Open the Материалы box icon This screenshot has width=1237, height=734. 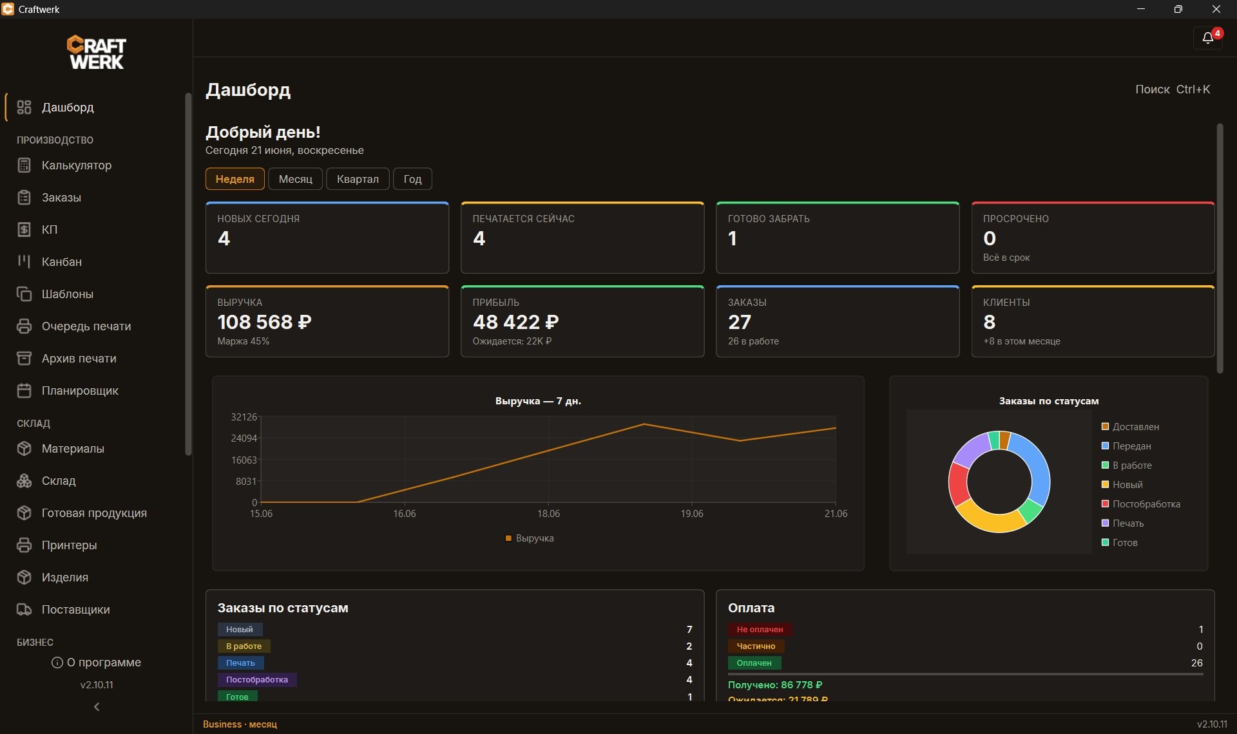(24, 449)
